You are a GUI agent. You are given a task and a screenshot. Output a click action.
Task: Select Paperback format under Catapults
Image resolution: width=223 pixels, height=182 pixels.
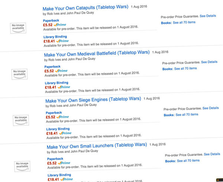[x=51, y=20]
